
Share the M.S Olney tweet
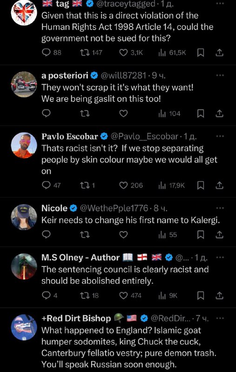(x=219, y=295)
